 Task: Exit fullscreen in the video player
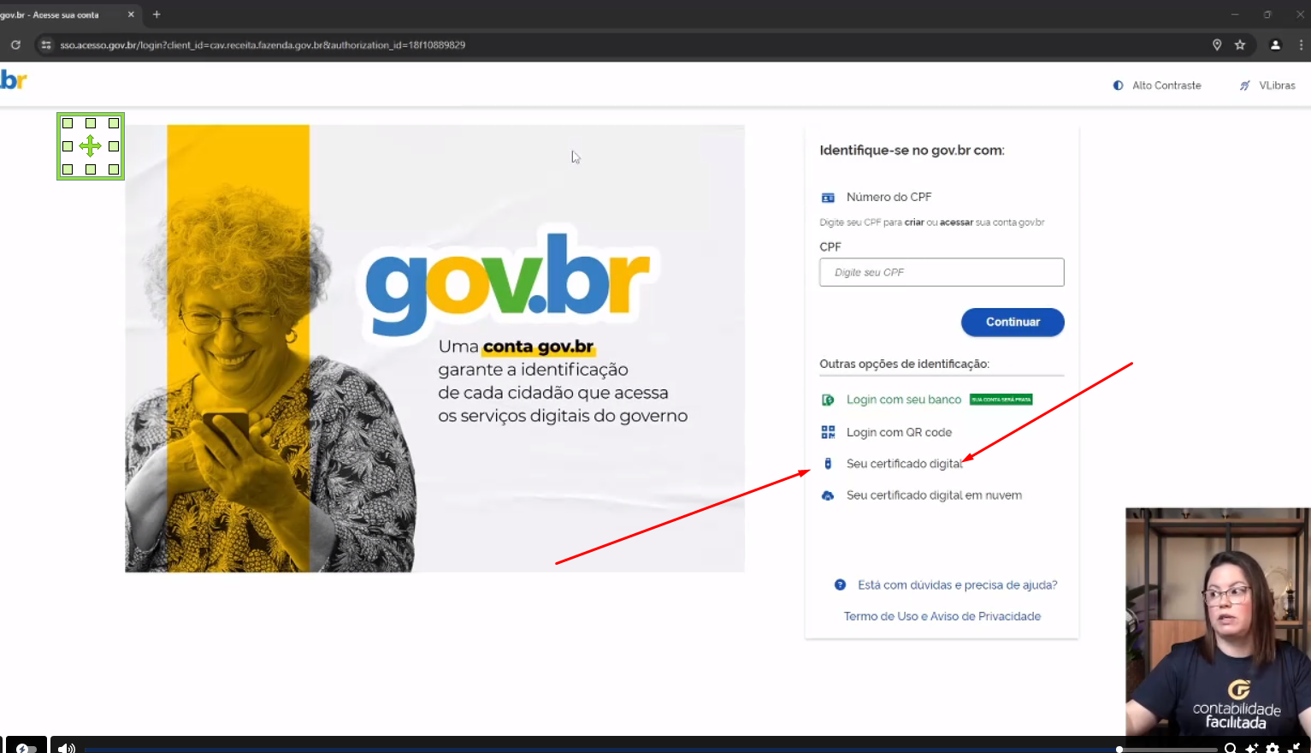(1294, 748)
